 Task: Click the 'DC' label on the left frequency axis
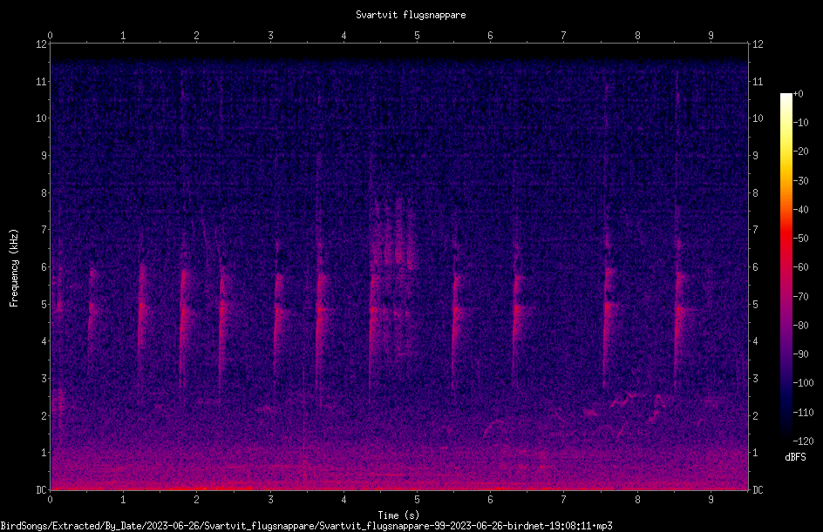click(41, 490)
